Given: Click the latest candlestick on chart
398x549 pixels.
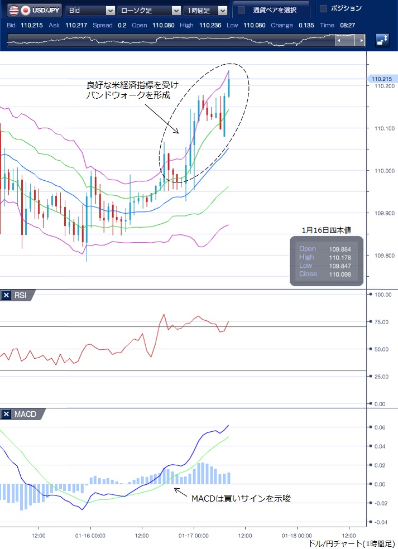Looking at the screenshot, I should point(229,88).
